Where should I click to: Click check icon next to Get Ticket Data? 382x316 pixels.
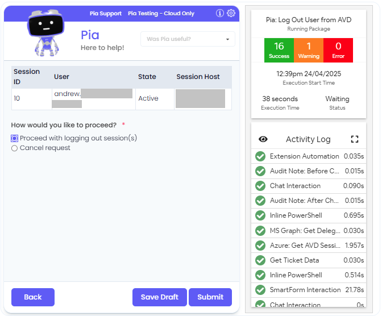260,260
